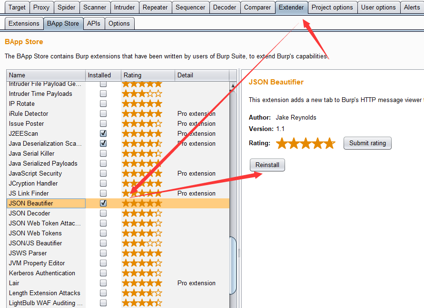
Task: Switch to the Alerts tab
Action: (x=412, y=7)
